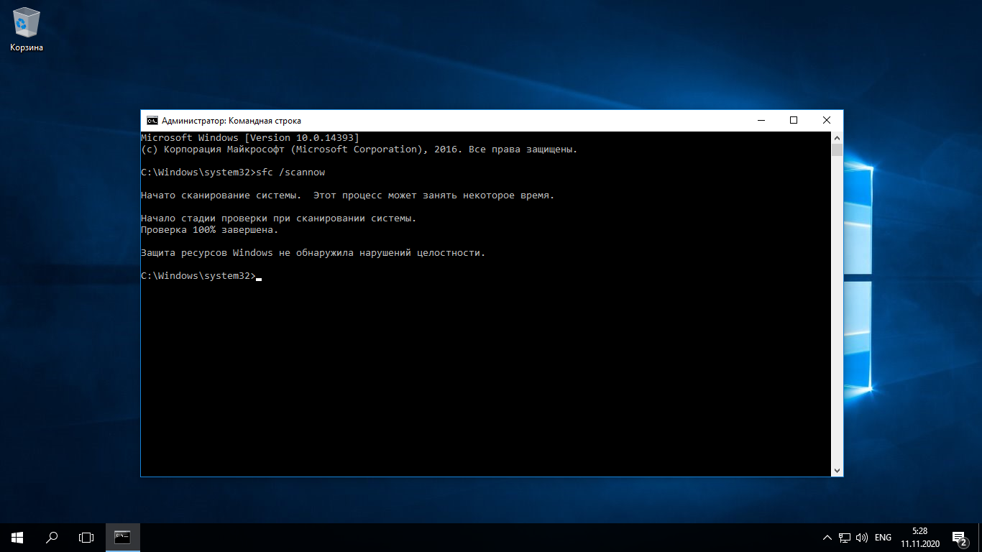This screenshot has height=552, width=982.
Task: Click the console scrollbar up arrow
Action: point(837,137)
